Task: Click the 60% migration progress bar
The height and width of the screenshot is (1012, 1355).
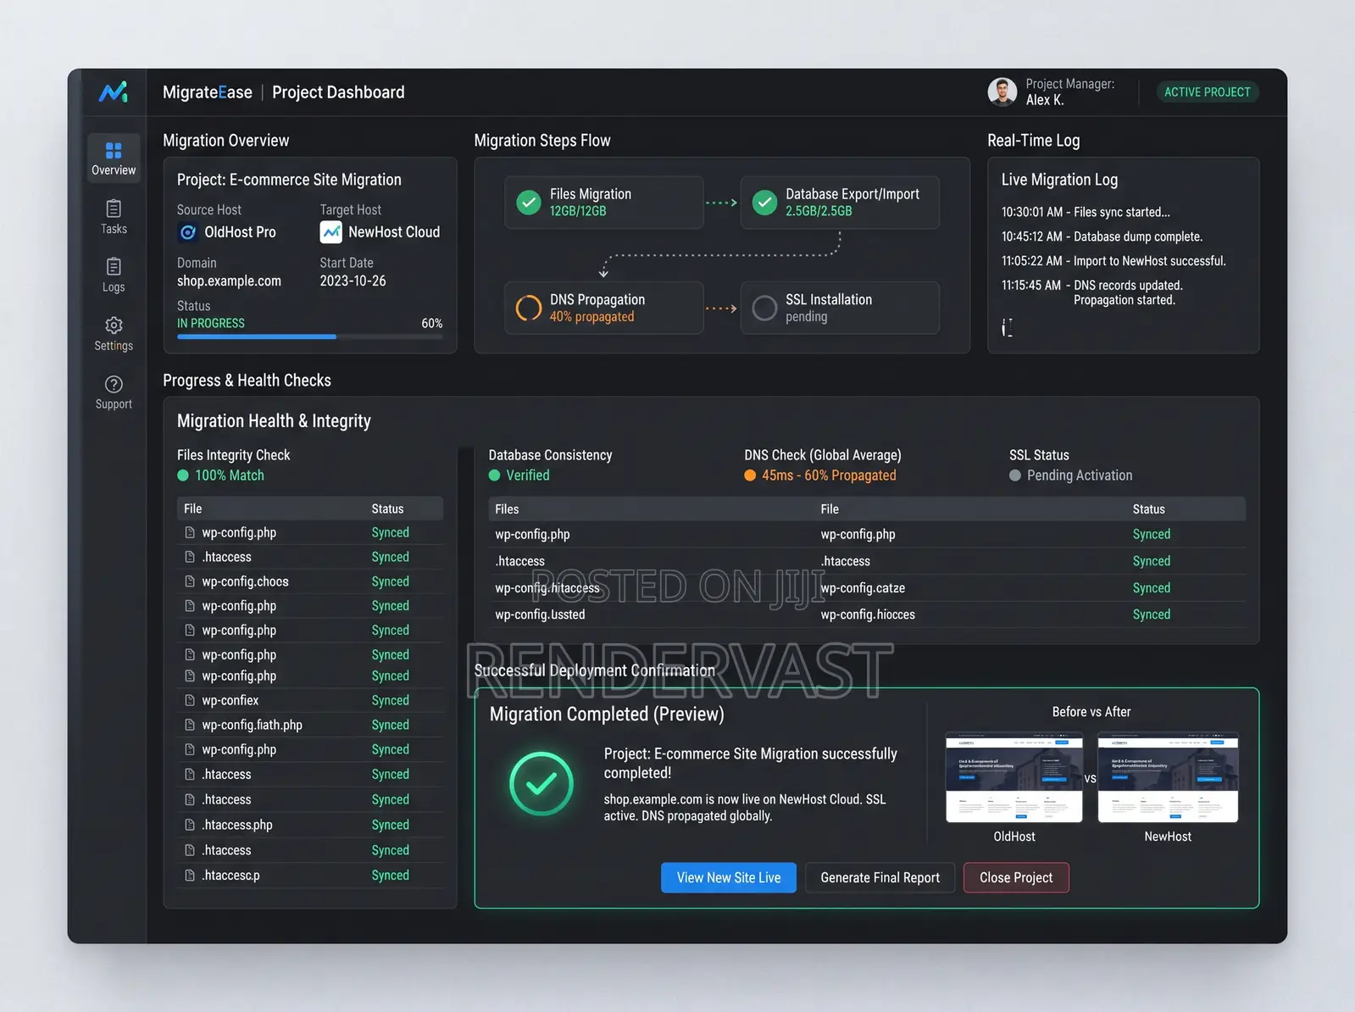Action: 309,336
